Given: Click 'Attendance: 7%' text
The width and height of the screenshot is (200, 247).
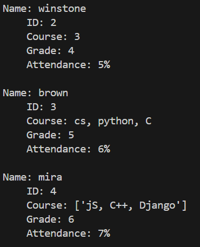Looking at the screenshot, I should 68,233.
